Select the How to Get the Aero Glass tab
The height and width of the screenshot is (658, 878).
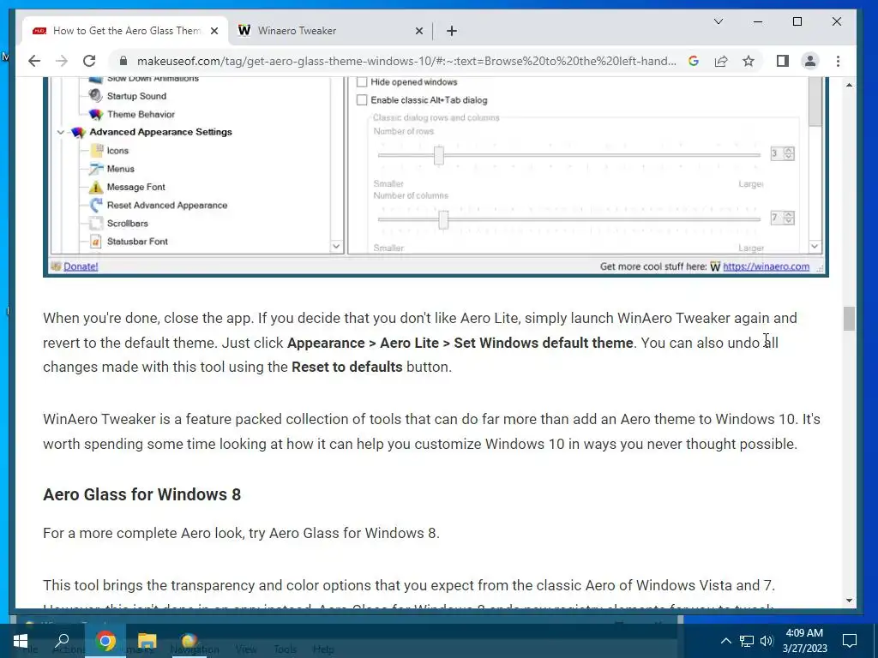(125, 31)
